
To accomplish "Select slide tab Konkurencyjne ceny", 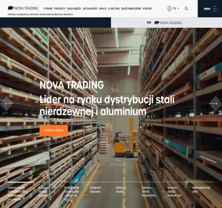I will (x=201, y=190).
